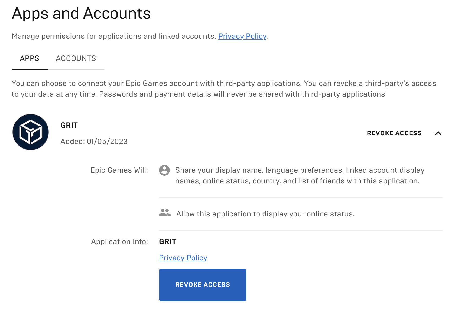
Task: Open the Privacy Policy link below the page title
Action: pyautogui.click(x=242, y=36)
